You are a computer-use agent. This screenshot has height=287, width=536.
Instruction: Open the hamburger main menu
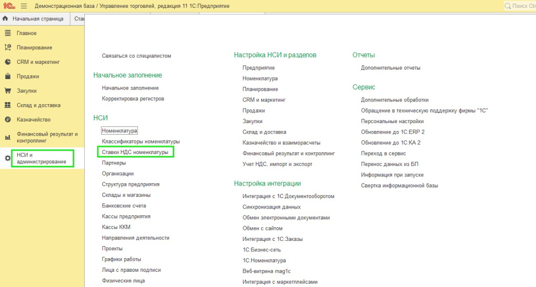point(24,6)
